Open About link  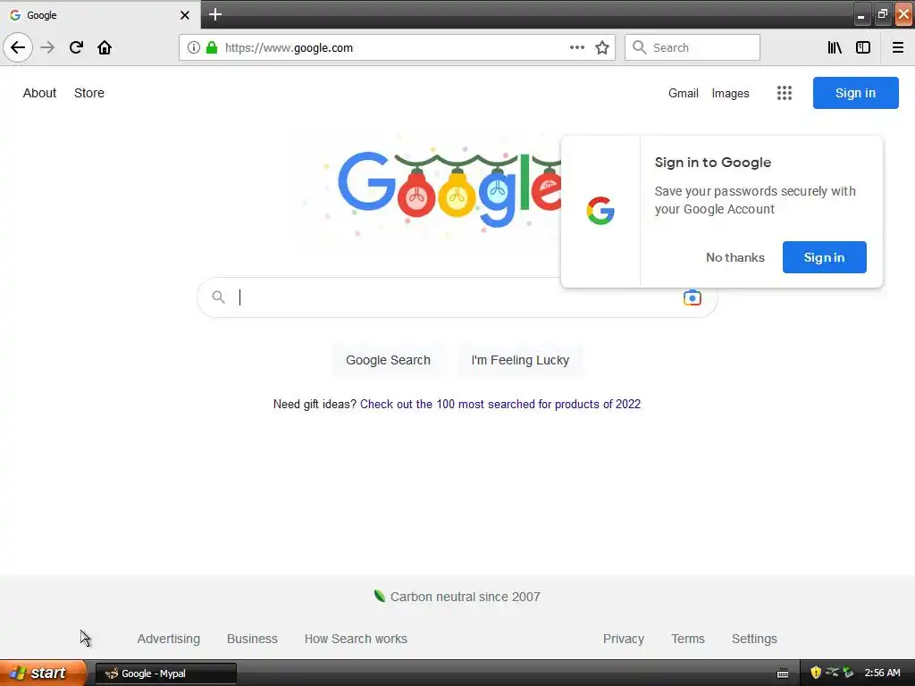[39, 93]
